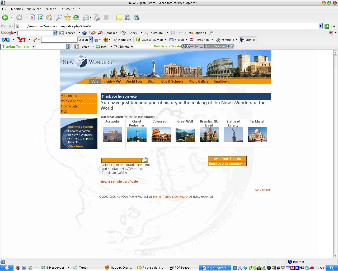
Task: Open the Mail envelope icon
Action: tap(86, 17)
